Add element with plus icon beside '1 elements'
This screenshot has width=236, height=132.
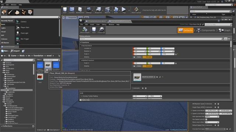pos(143,88)
